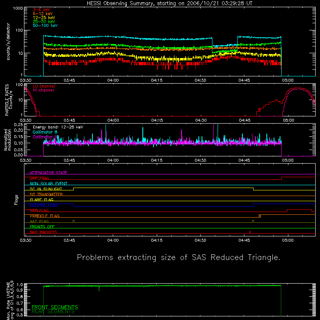Select the 25-50 keV legend label

coord(44,22)
